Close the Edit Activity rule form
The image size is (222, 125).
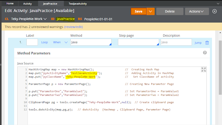(214, 11)
